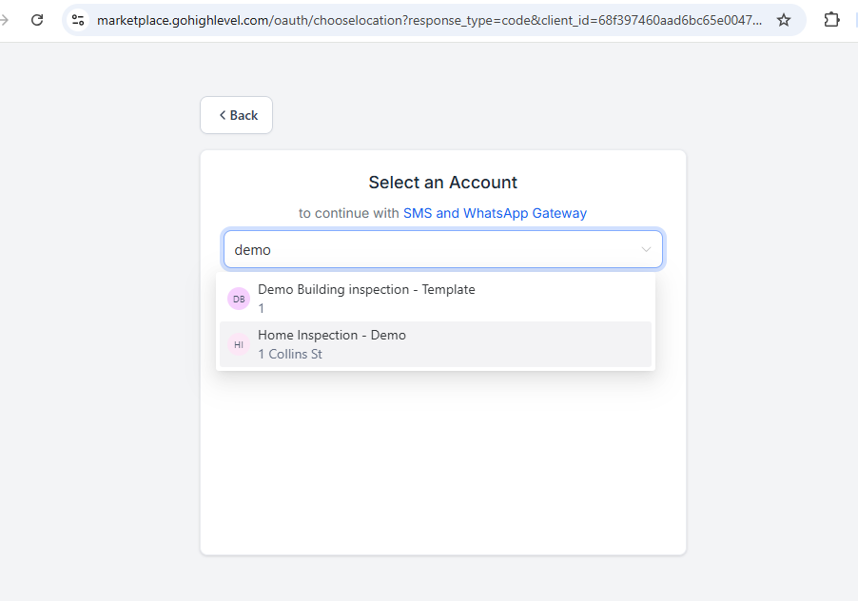Open the SMS and WhatsApp Gateway link

tap(495, 213)
